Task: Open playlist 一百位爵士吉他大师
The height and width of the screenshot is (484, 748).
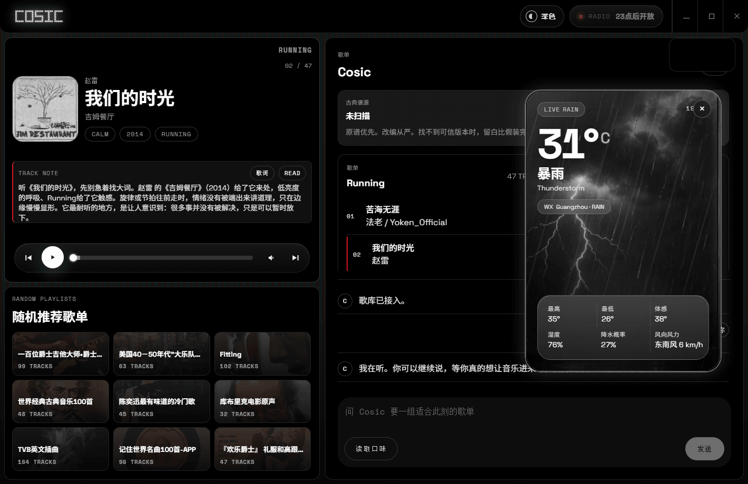Action: point(61,354)
